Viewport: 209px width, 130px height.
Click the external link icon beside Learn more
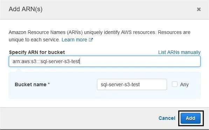coord(91,40)
